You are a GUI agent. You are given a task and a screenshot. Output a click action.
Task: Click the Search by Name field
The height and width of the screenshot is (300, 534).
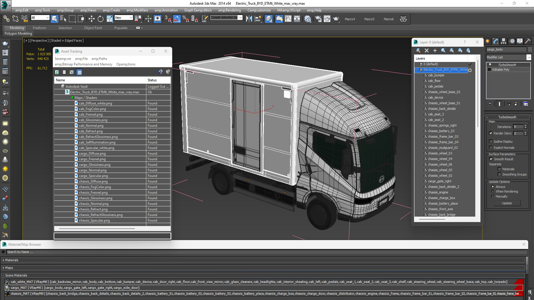[x=266, y=252]
